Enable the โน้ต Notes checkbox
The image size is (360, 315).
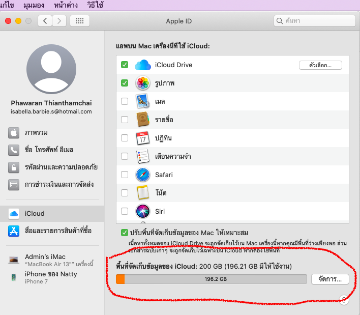(x=125, y=193)
